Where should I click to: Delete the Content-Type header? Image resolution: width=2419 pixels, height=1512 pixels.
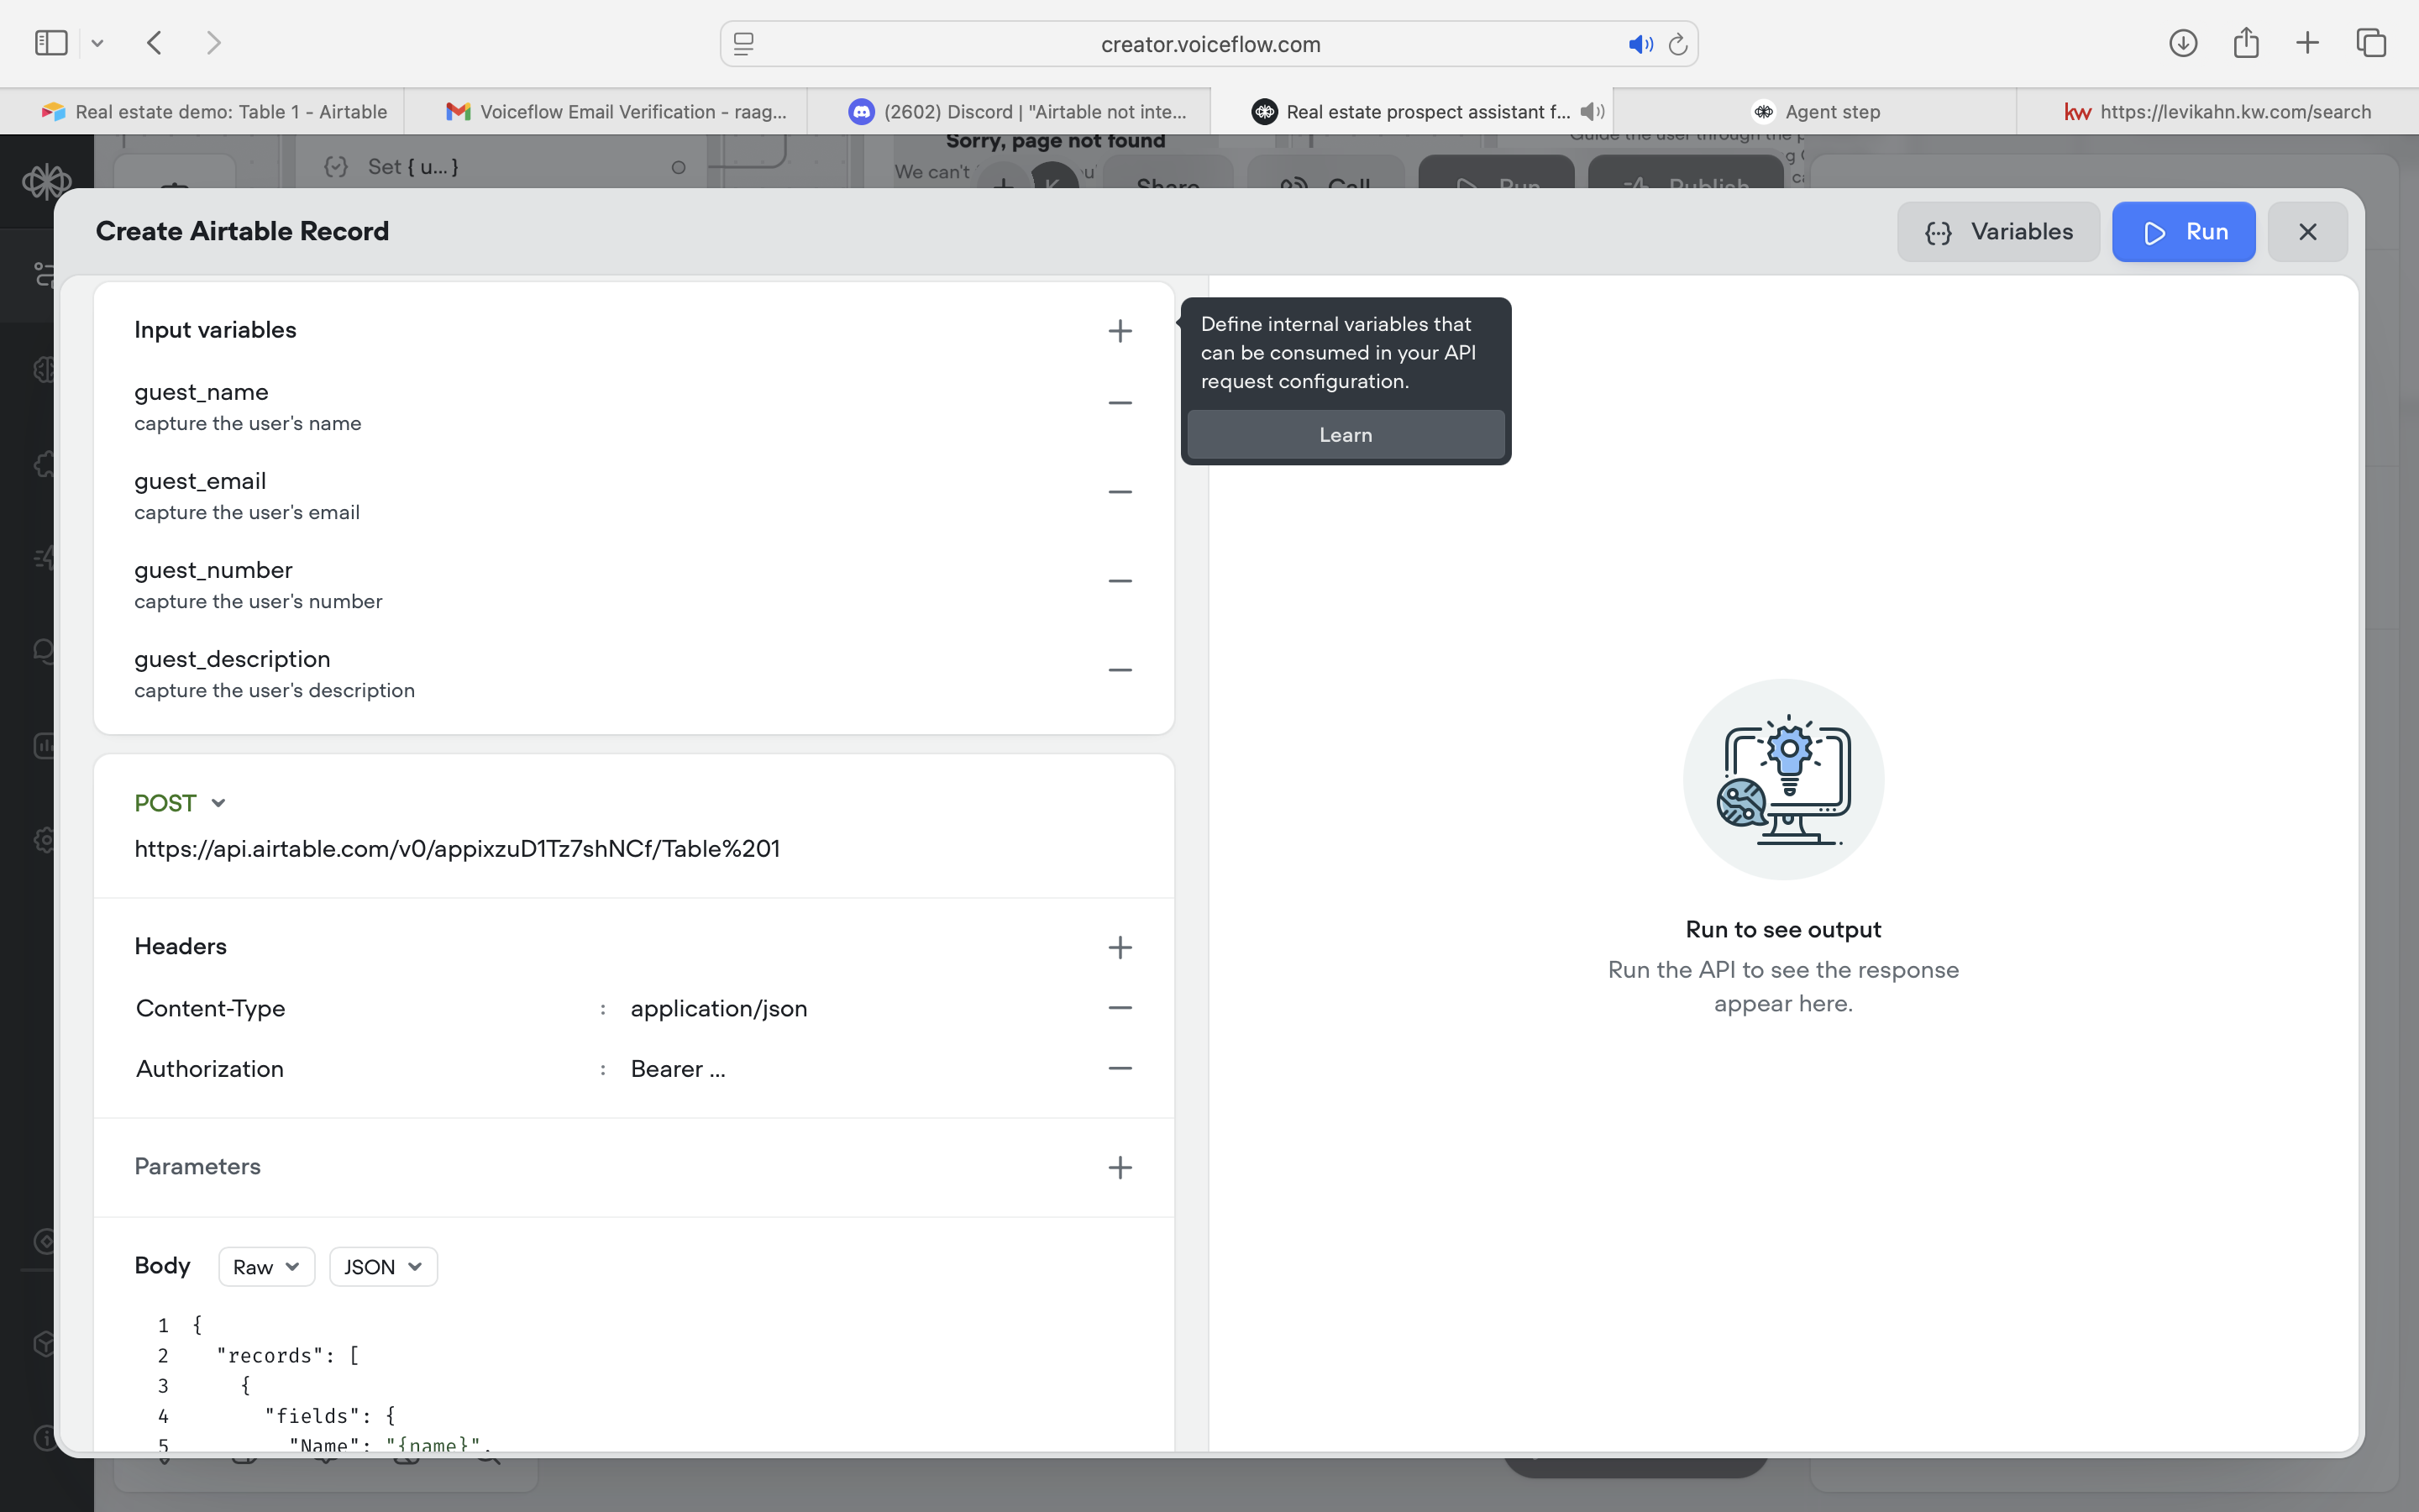[1120, 1008]
